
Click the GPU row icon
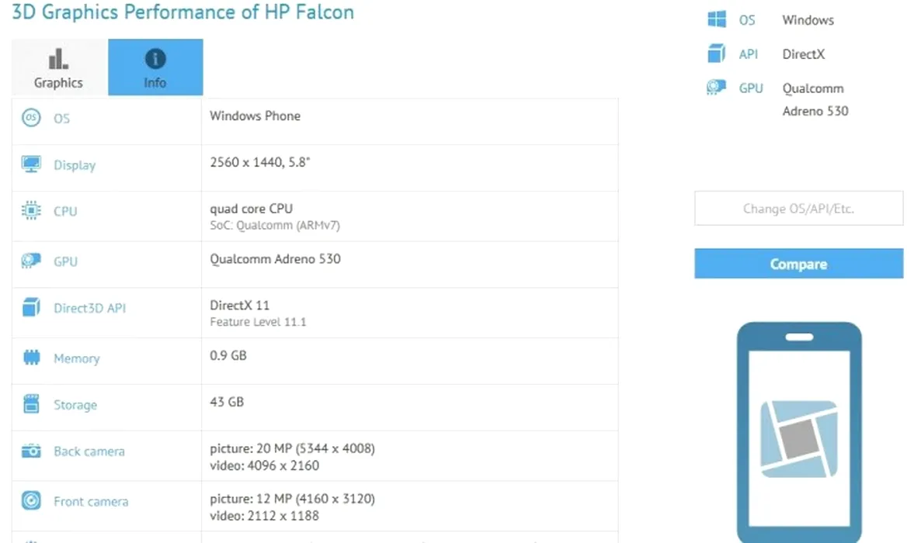tap(31, 261)
